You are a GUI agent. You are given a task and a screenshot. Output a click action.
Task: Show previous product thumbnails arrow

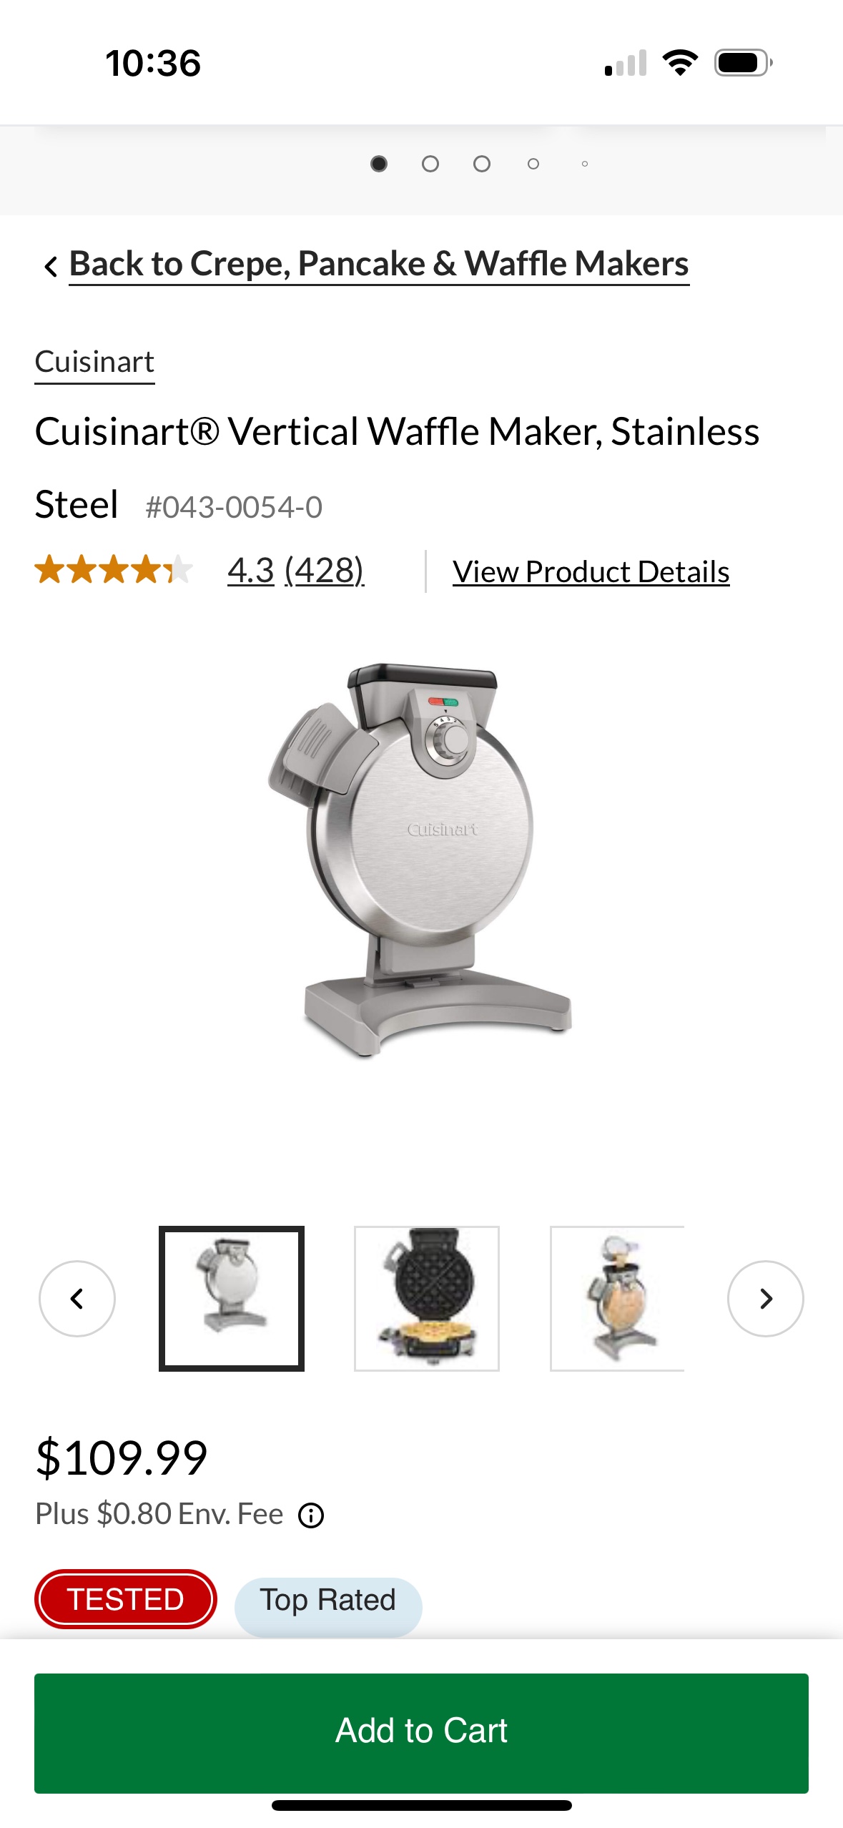click(77, 1298)
